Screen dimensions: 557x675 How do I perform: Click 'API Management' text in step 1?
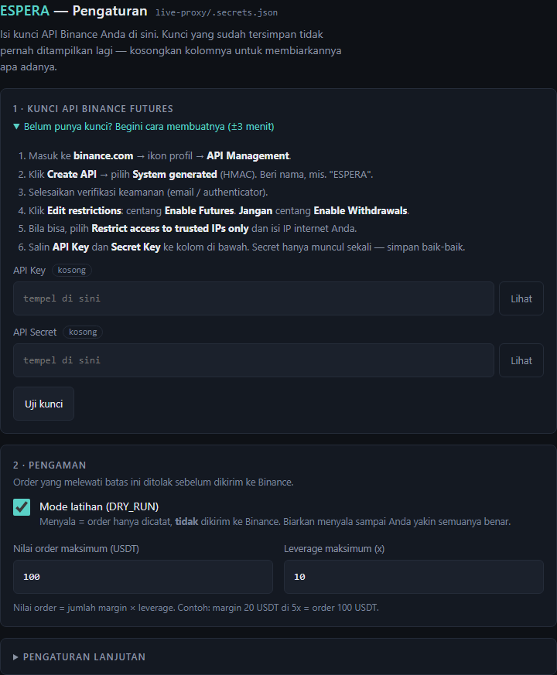(x=248, y=156)
